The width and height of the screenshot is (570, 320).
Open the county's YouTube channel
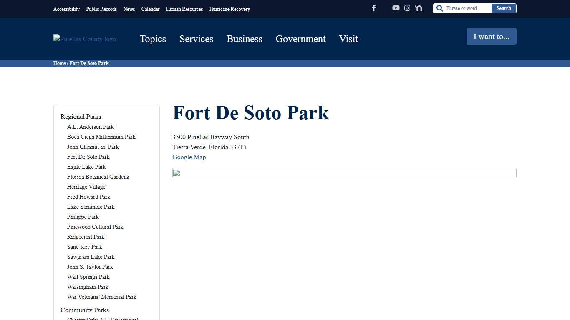396,7
